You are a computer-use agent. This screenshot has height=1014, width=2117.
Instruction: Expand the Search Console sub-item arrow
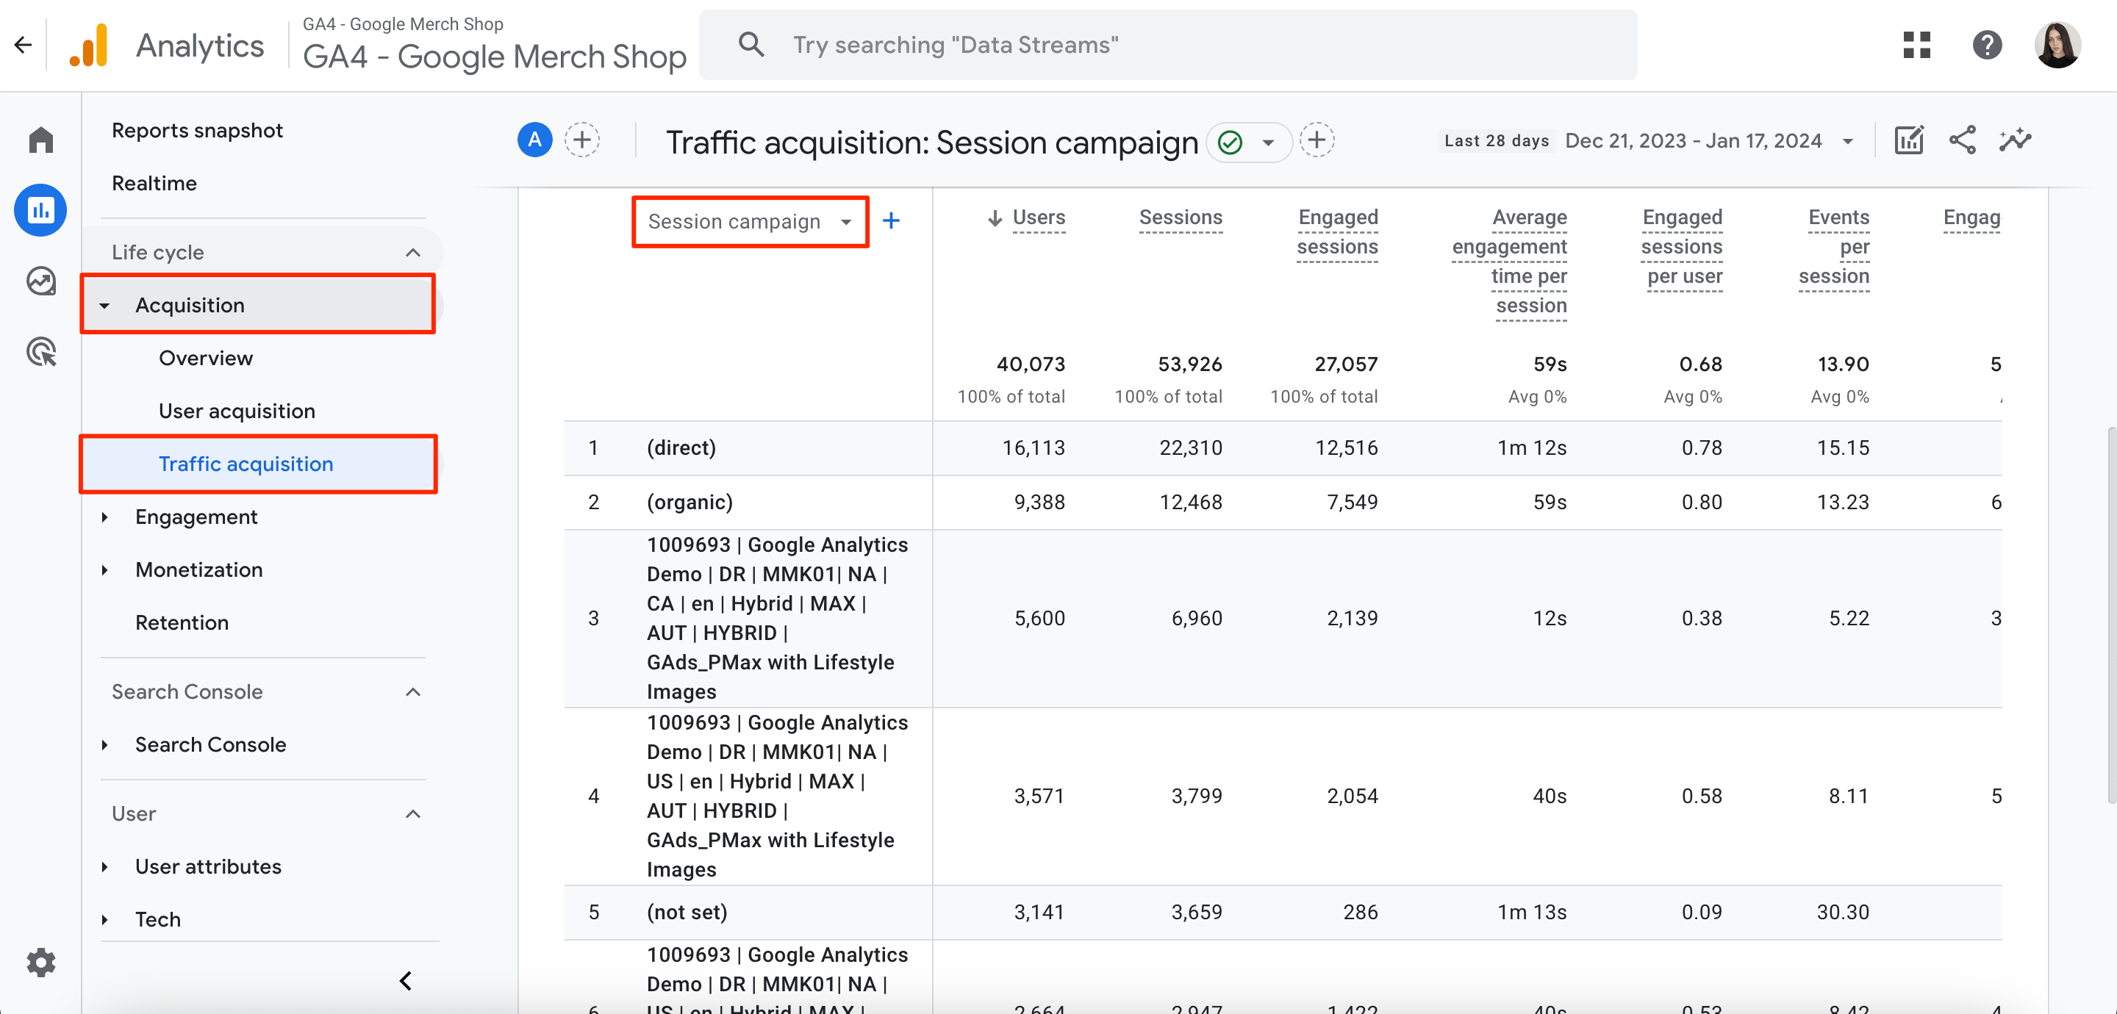coord(104,744)
